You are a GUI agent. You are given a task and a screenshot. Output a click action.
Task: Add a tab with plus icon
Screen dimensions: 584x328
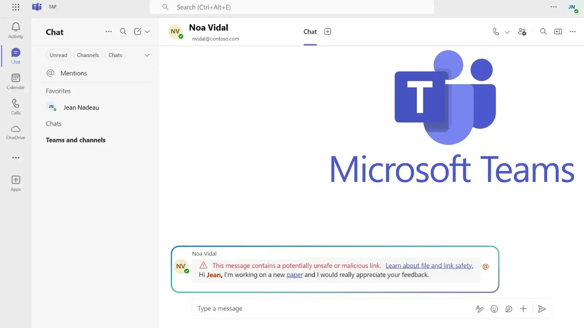[x=328, y=32]
